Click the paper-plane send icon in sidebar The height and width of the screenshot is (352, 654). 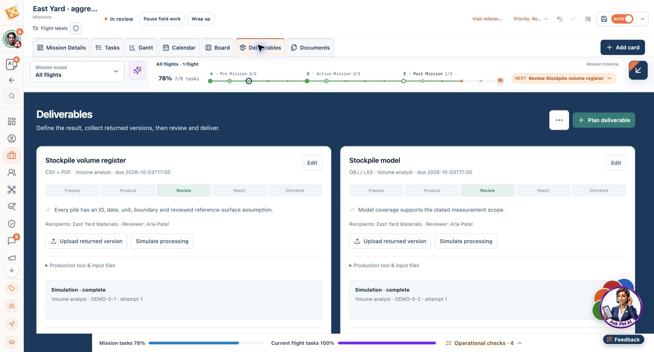click(12, 324)
